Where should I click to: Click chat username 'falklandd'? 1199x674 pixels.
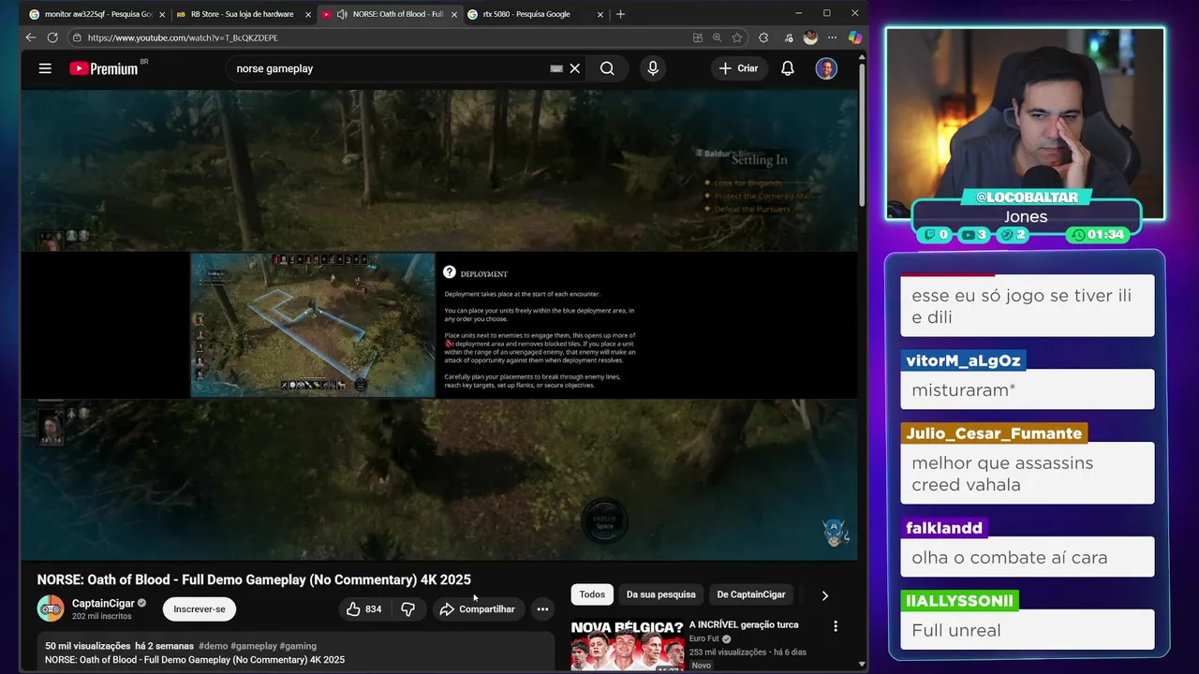click(944, 528)
